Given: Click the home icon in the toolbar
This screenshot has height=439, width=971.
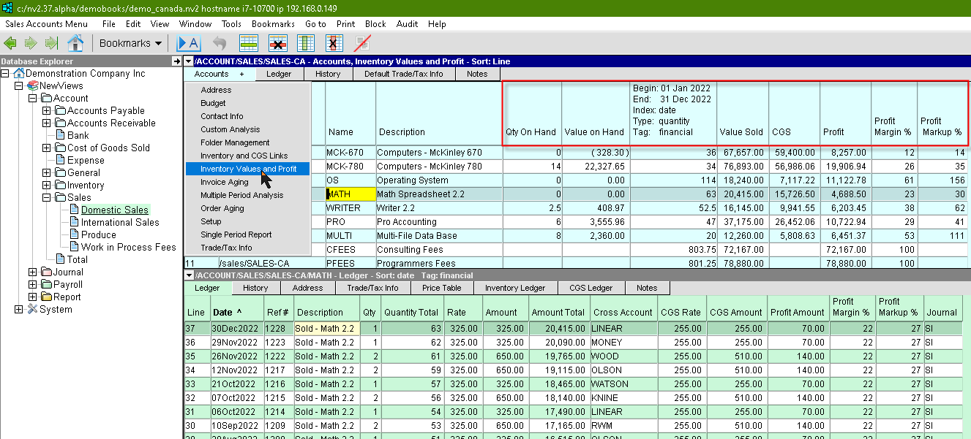Looking at the screenshot, I should click(75, 43).
